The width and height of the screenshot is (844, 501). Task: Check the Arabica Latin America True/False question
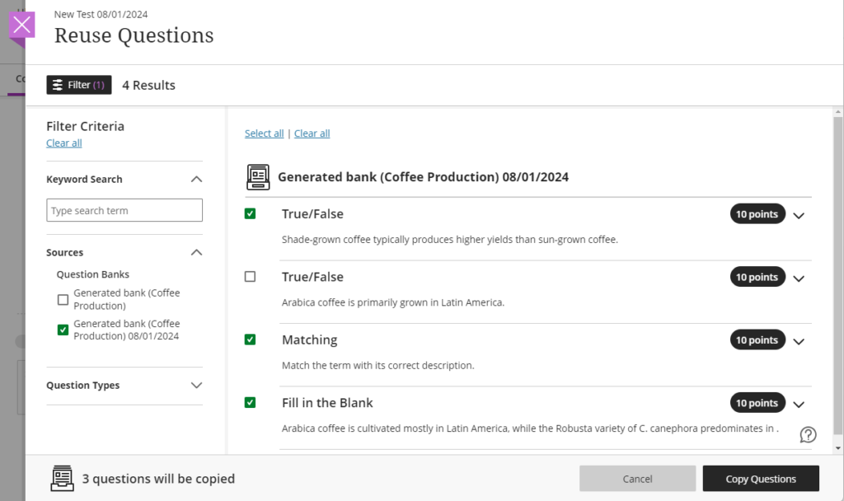(250, 277)
